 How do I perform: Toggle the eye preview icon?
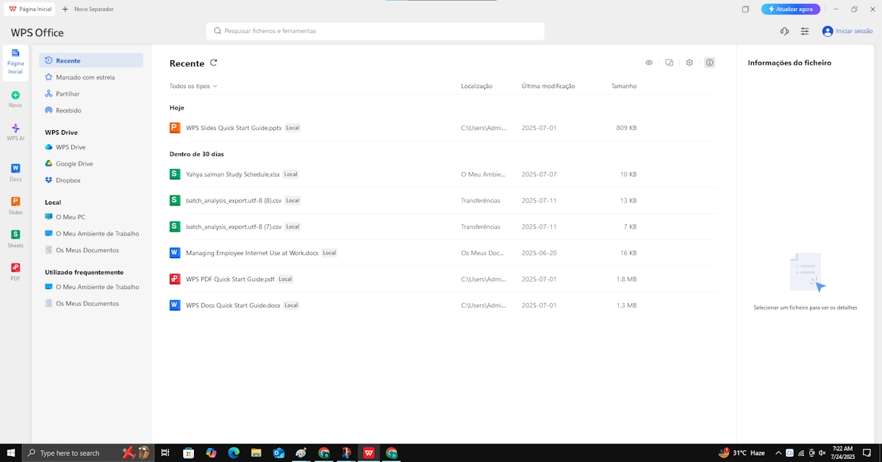[649, 63]
